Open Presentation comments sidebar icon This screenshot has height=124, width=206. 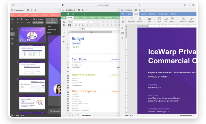[x=12, y=39]
